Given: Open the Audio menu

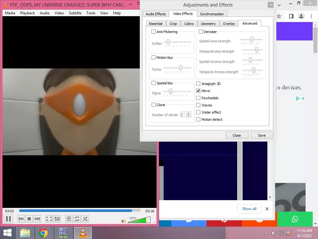Looking at the screenshot, I should [45, 13].
